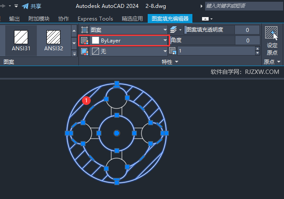Click the hatch color icon
The width and height of the screenshot is (284, 199).
[85, 41]
